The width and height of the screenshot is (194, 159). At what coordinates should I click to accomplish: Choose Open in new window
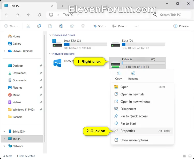point(143,102)
